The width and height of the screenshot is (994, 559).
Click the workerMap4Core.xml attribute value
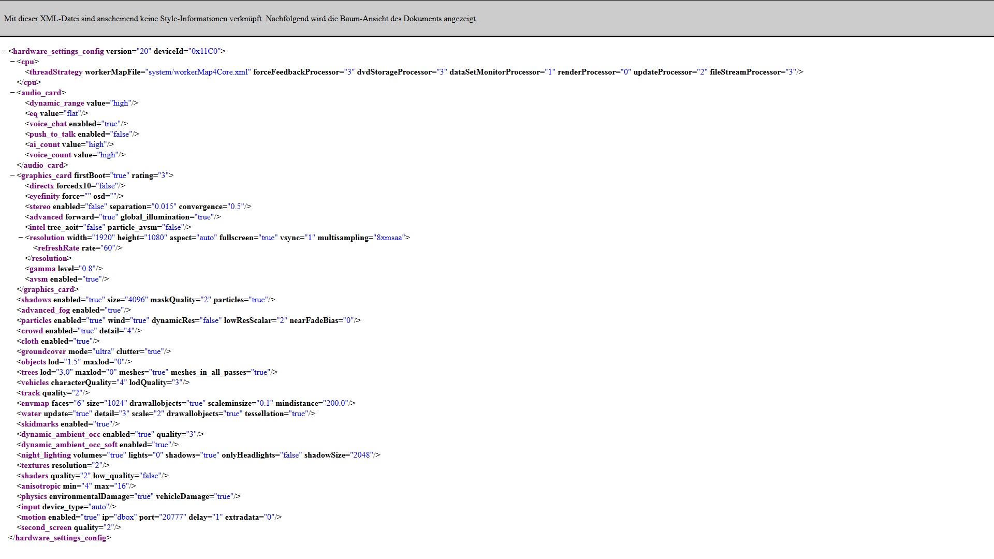pos(198,72)
